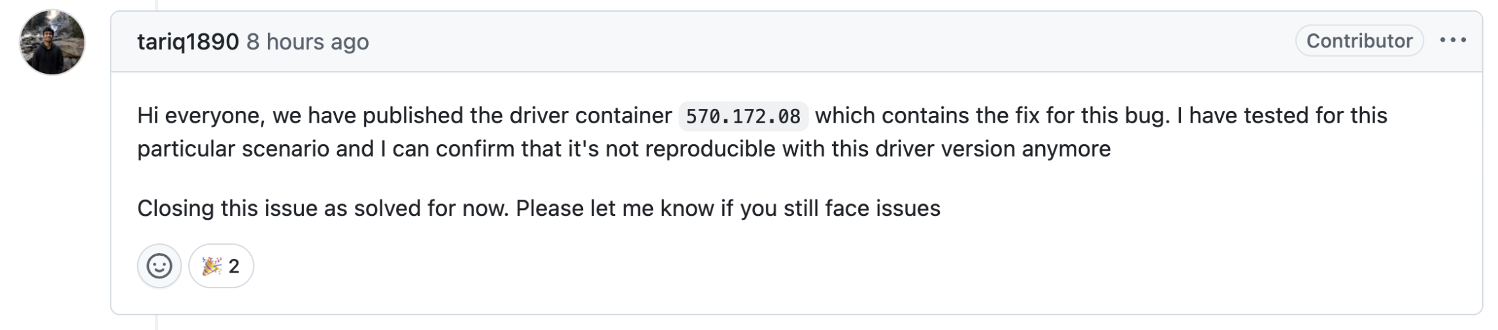Click the 'particular scenario' second text line
Screen dimensions: 1498x330
point(624,149)
